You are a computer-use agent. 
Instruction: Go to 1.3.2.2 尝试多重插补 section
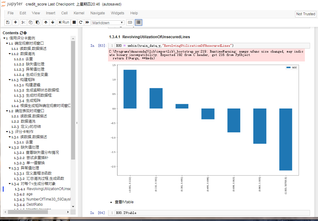click(x=31, y=158)
